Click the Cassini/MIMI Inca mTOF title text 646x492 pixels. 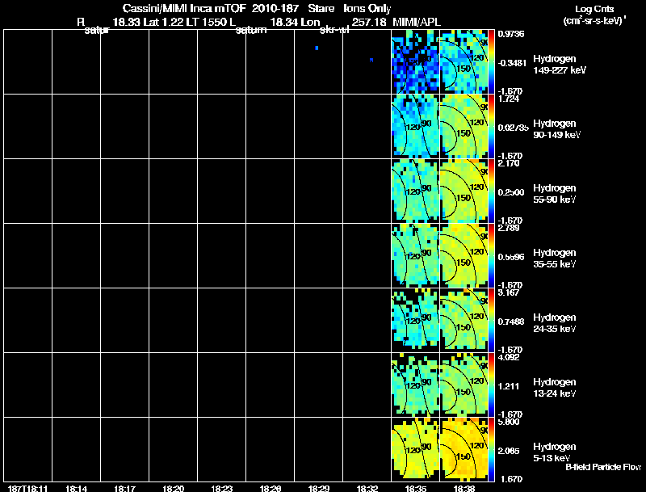184,8
